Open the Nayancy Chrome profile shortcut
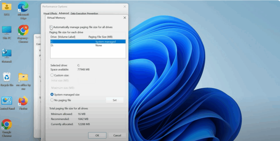 [23, 34]
